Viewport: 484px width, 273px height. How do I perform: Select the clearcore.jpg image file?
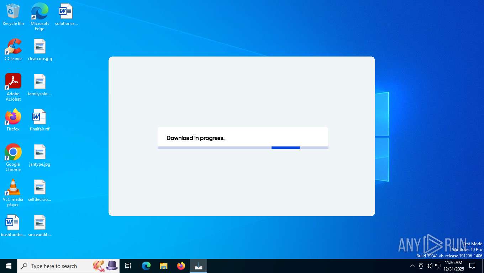coord(40,50)
